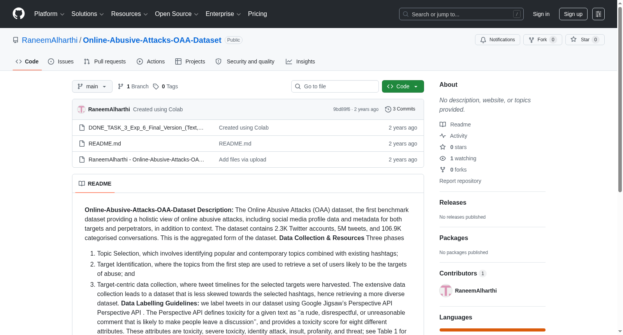This screenshot has width=623, height=335.
Task: Click the Actions play icon
Action: tap(140, 61)
